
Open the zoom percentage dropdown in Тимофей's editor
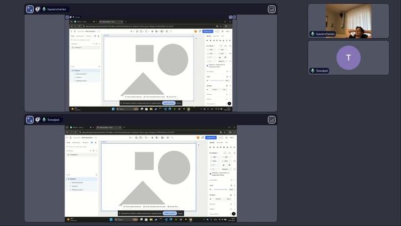[x=232, y=137]
